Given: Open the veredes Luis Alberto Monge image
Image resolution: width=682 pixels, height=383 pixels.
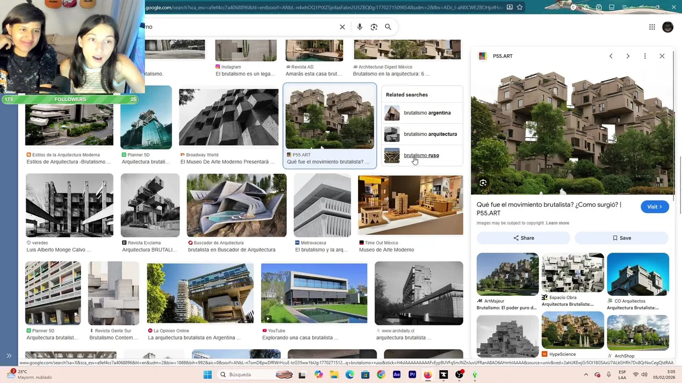Looking at the screenshot, I should click(69, 205).
